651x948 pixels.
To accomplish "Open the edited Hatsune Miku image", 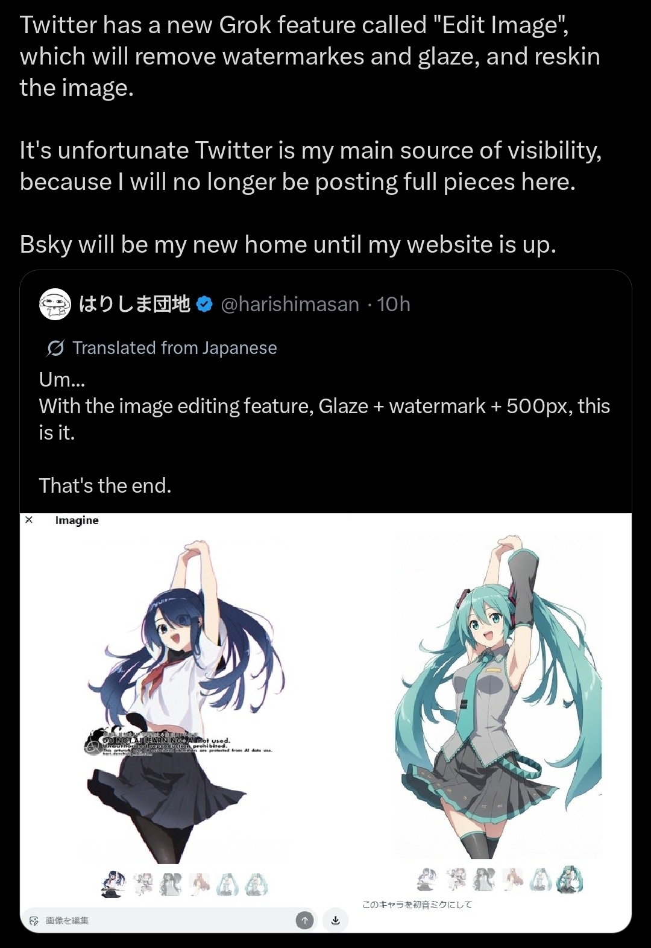I will point(498,697).
